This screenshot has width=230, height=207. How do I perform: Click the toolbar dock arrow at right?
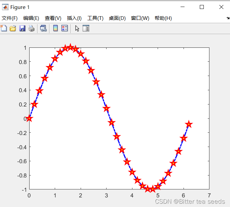(x=228, y=18)
